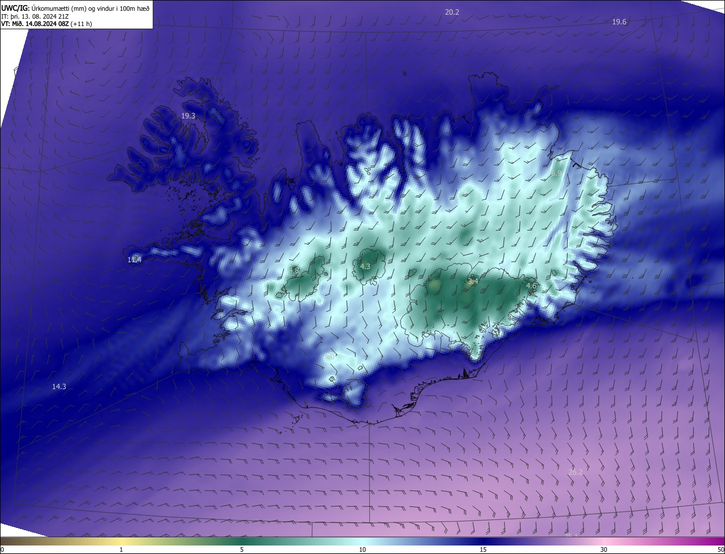The image size is (725, 554).
Task: Click the 3.4 value label on the map
Action: coord(473,282)
